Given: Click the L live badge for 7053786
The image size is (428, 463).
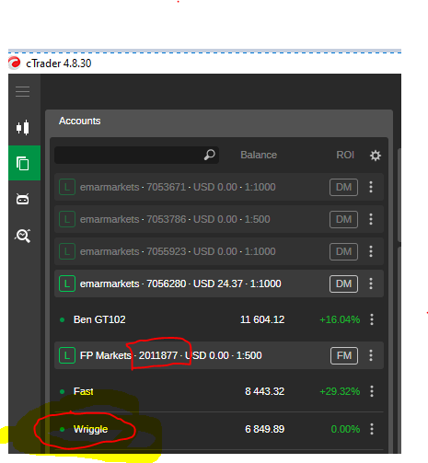Looking at the screenshot, I should (x=67, y=219).
